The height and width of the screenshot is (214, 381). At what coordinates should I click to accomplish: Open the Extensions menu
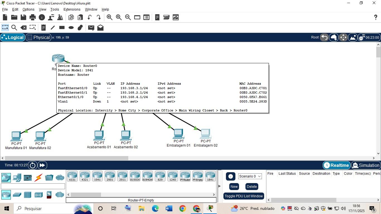click(x=72, y=9)
